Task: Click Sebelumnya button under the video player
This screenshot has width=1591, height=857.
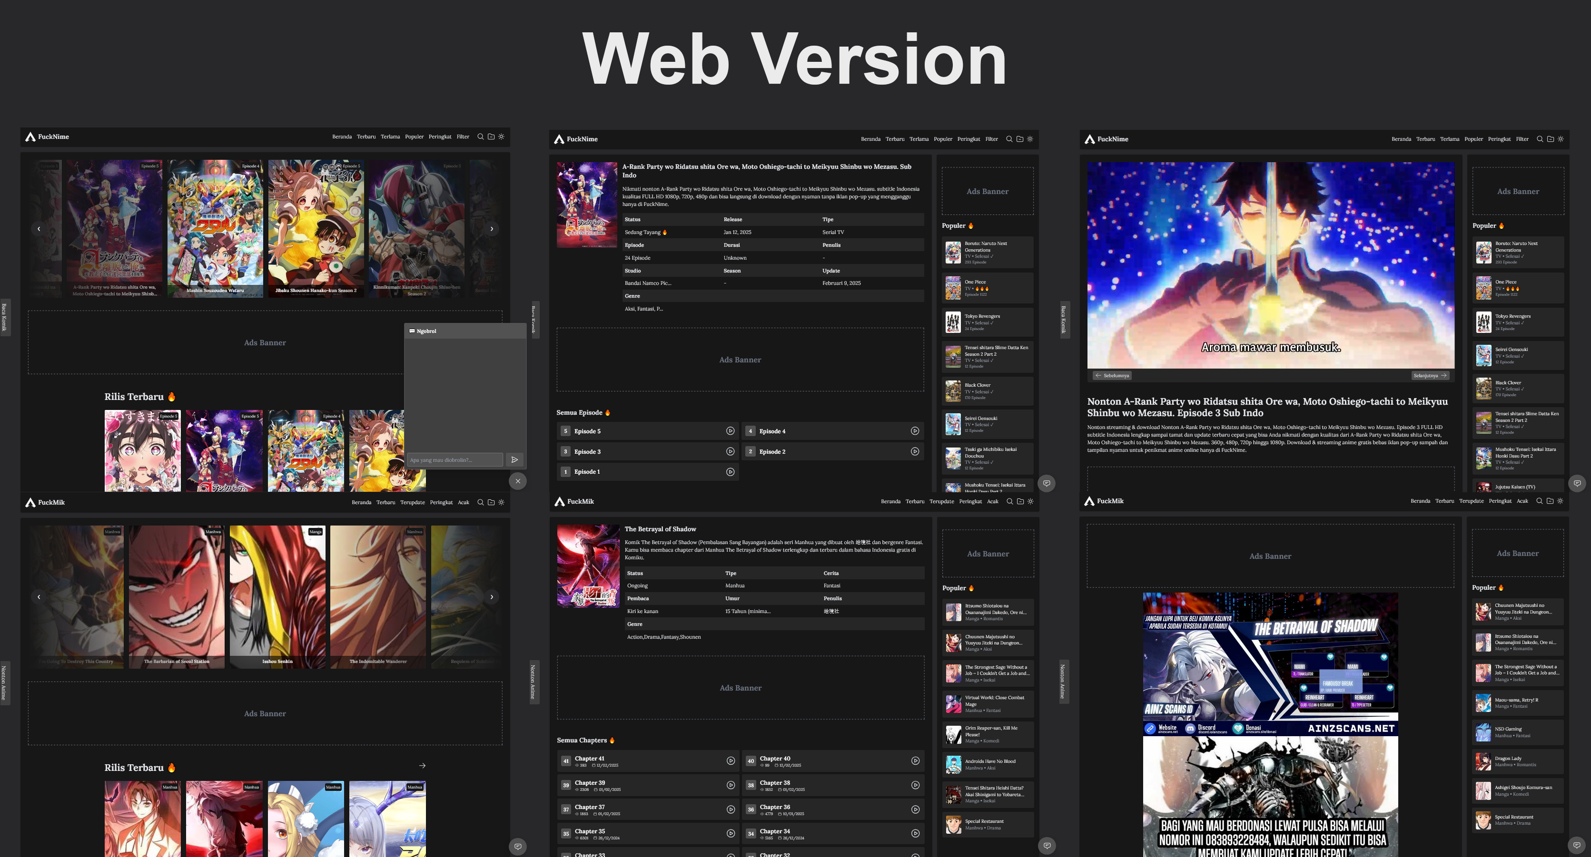Action: (x=1112, y=375)
